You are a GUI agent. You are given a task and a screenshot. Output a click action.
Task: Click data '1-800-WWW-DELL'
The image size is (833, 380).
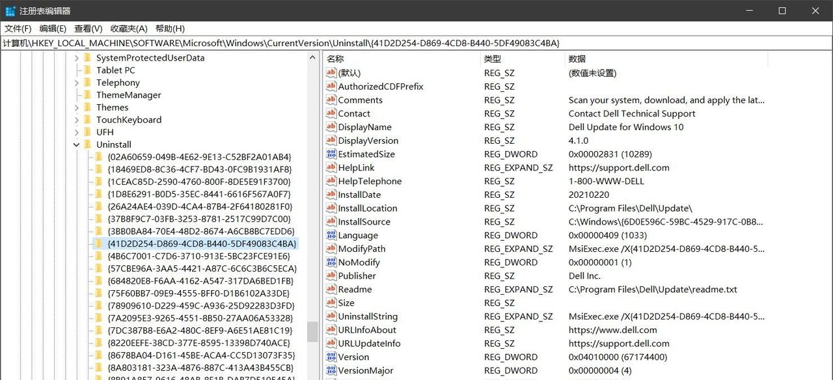click(x=607, y=181)
